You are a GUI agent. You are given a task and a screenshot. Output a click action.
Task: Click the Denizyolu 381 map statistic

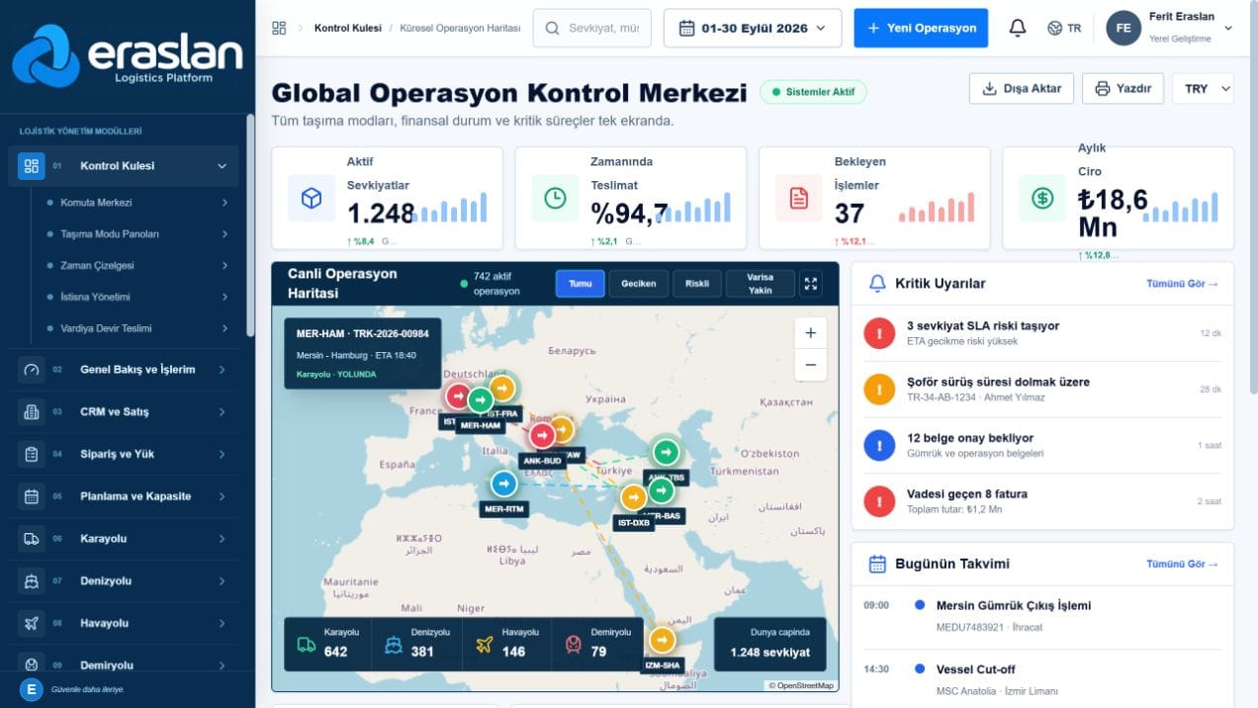click(x=415, y=643)
